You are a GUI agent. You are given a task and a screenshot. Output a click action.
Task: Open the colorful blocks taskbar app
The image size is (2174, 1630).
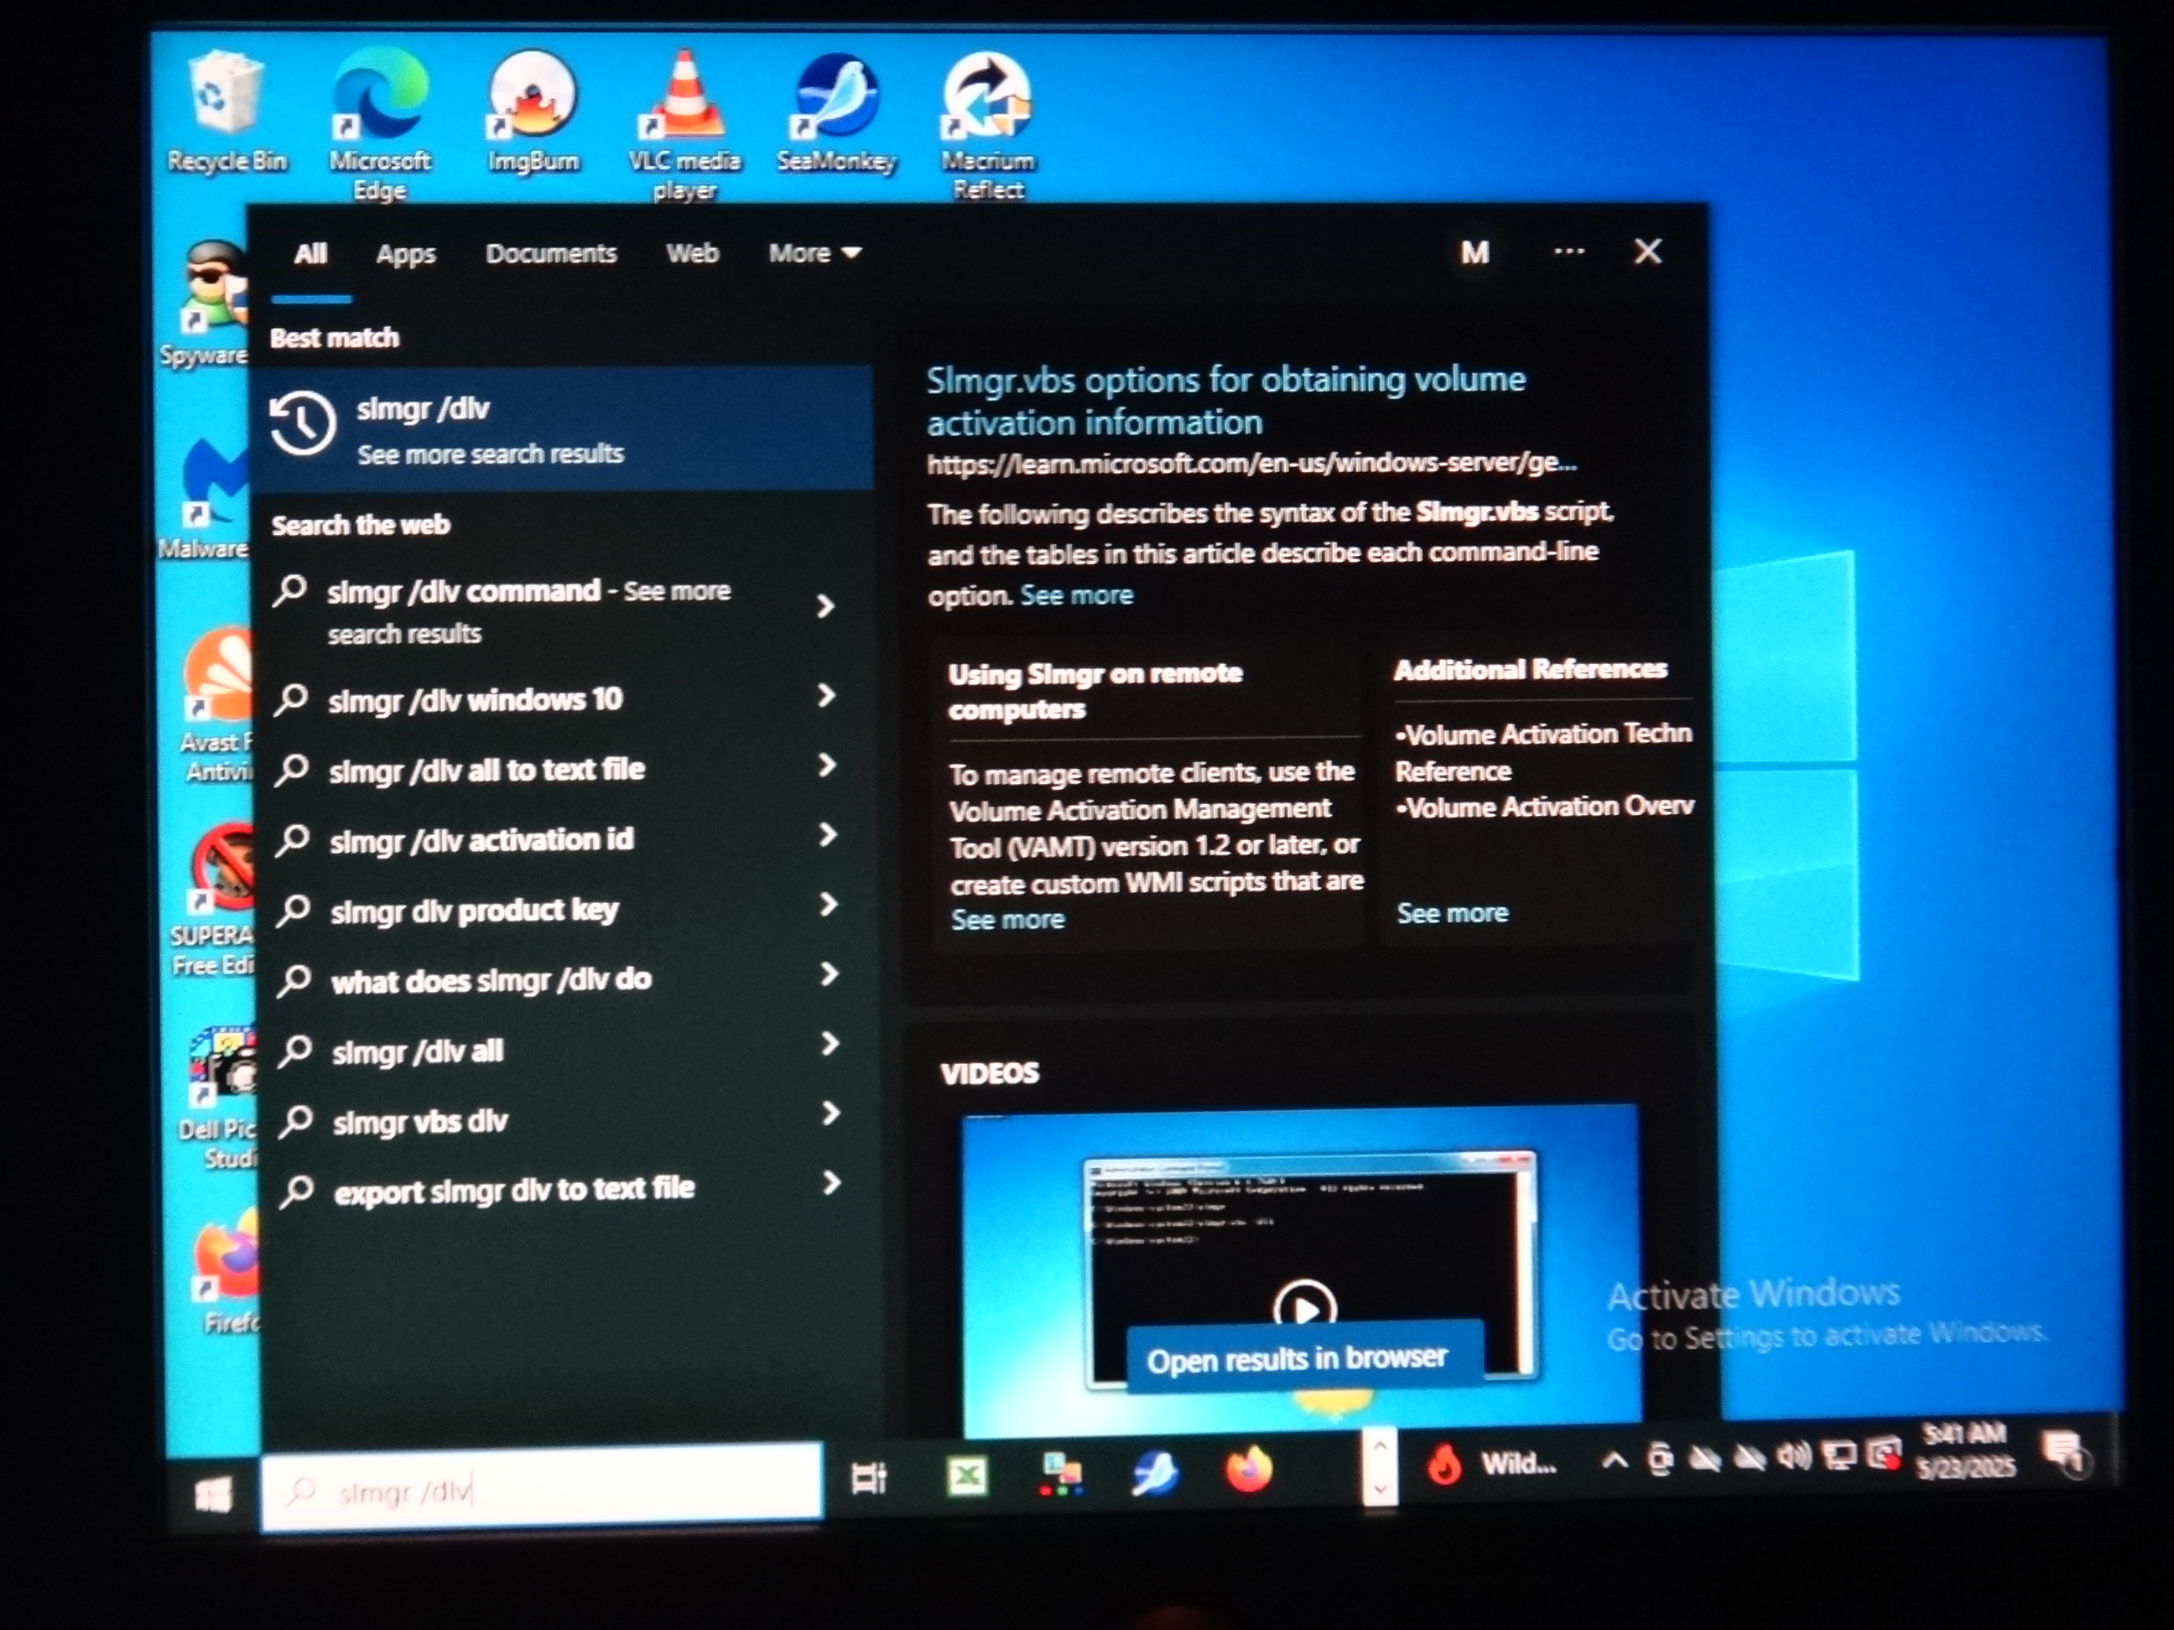[x=1060, y=1475]
